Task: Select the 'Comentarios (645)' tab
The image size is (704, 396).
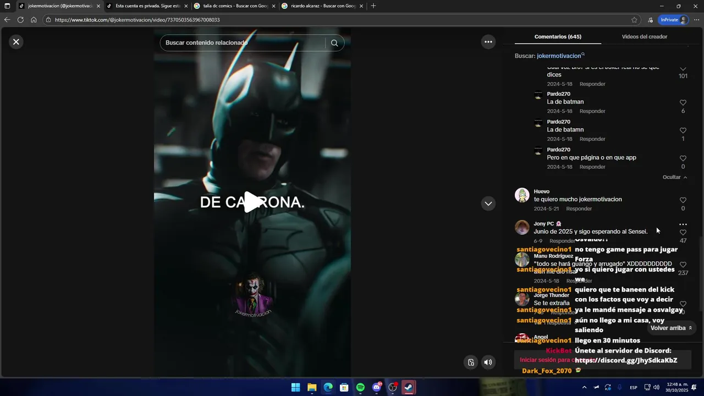Action: click(558, 37)
